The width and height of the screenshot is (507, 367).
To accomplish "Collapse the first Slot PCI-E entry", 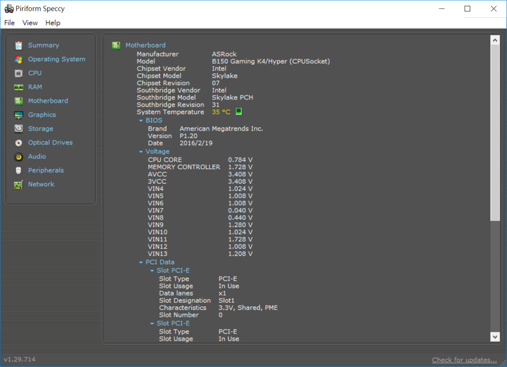I will pos(152,271).
